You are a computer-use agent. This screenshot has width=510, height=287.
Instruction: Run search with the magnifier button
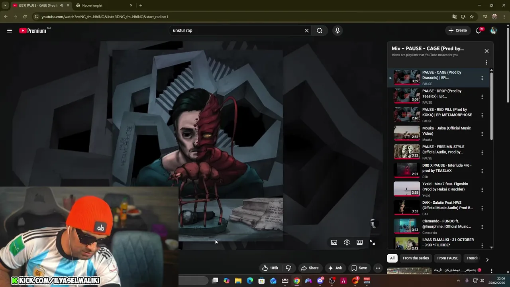[x=320, y=30]
